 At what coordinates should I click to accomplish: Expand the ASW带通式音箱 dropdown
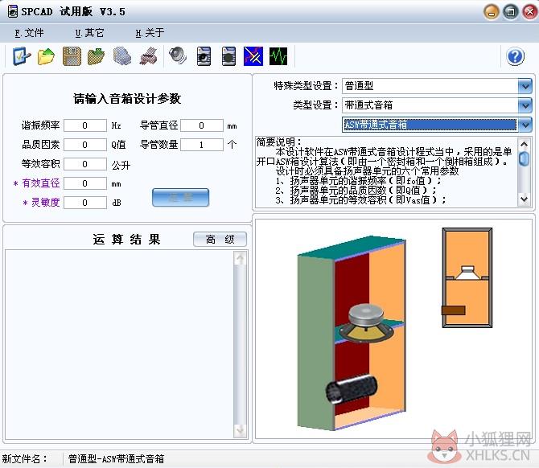tap(525, 125)
